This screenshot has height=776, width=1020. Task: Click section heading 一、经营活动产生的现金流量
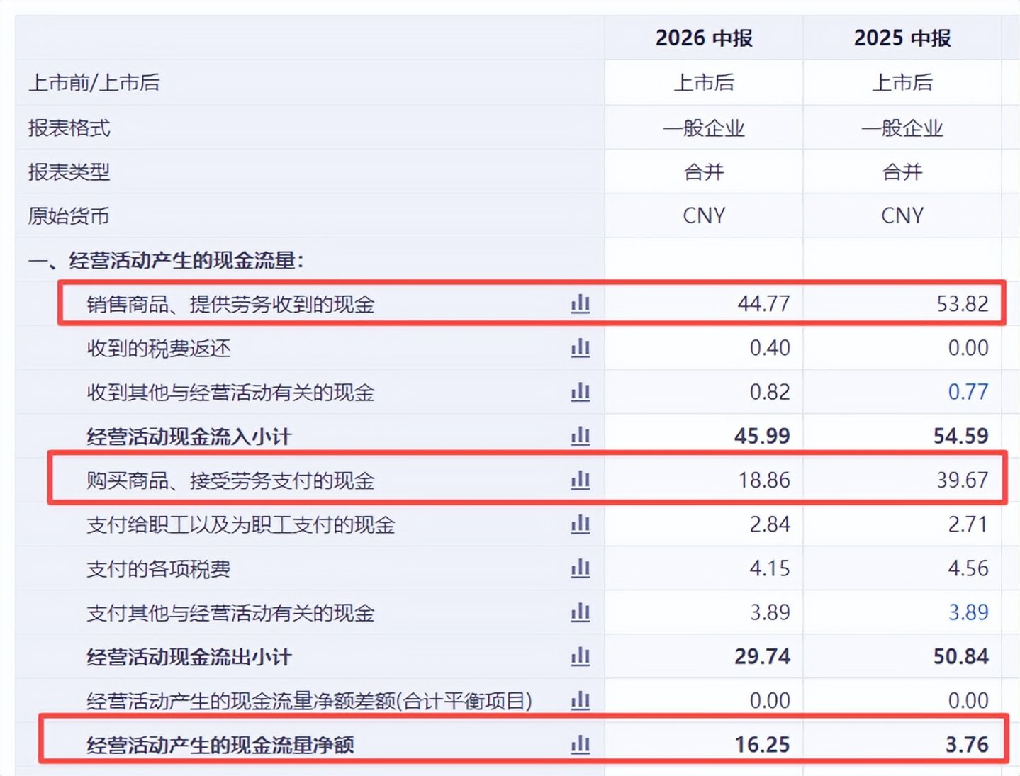coord(166,260)
